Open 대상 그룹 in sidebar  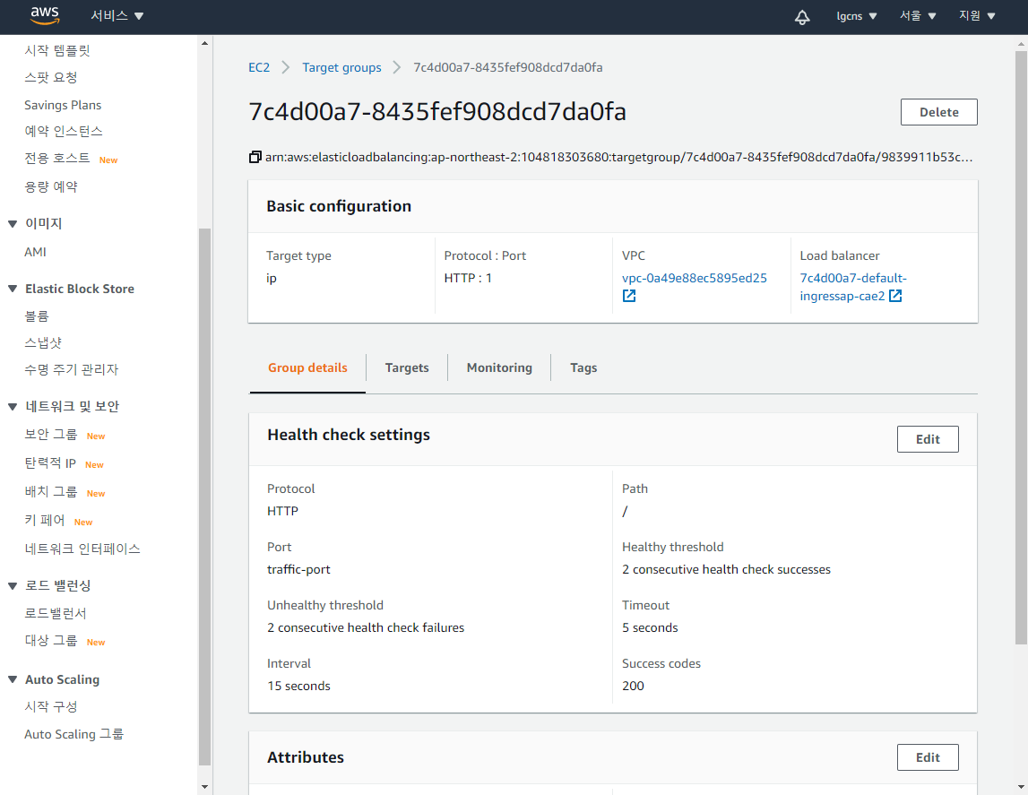[51, 640]
